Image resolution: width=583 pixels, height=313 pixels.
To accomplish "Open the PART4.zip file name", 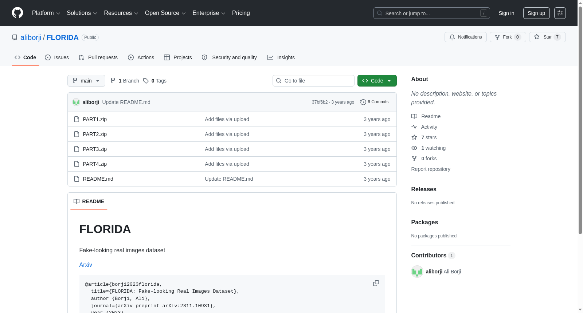I will coord(95,164).
